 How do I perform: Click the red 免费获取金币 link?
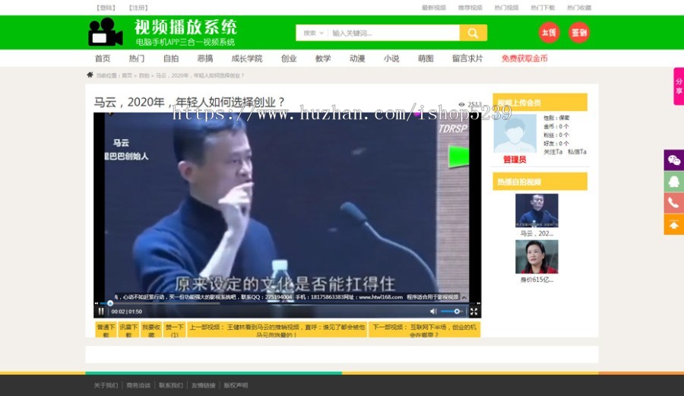tap(524, 59)
